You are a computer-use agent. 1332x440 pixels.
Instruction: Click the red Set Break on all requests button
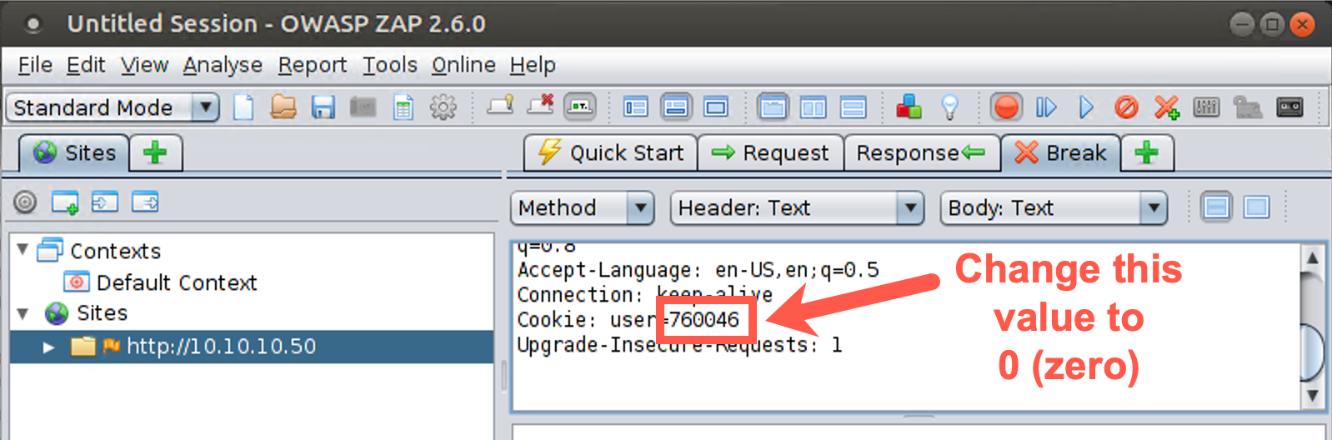click(x=1006, y=107)
